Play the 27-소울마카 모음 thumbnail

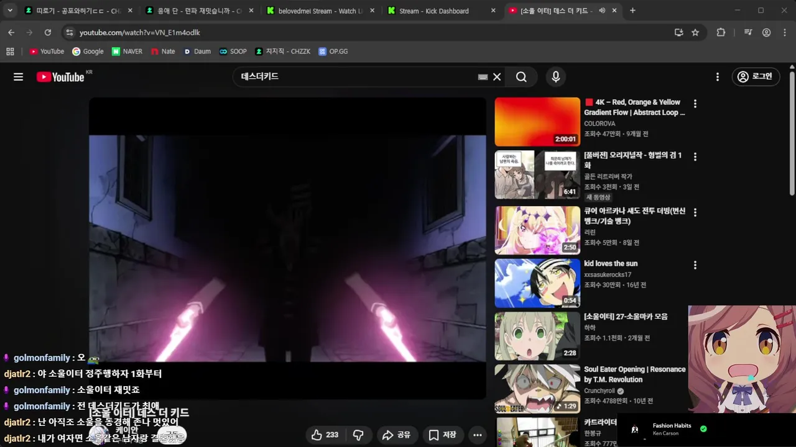coord(537,336)
